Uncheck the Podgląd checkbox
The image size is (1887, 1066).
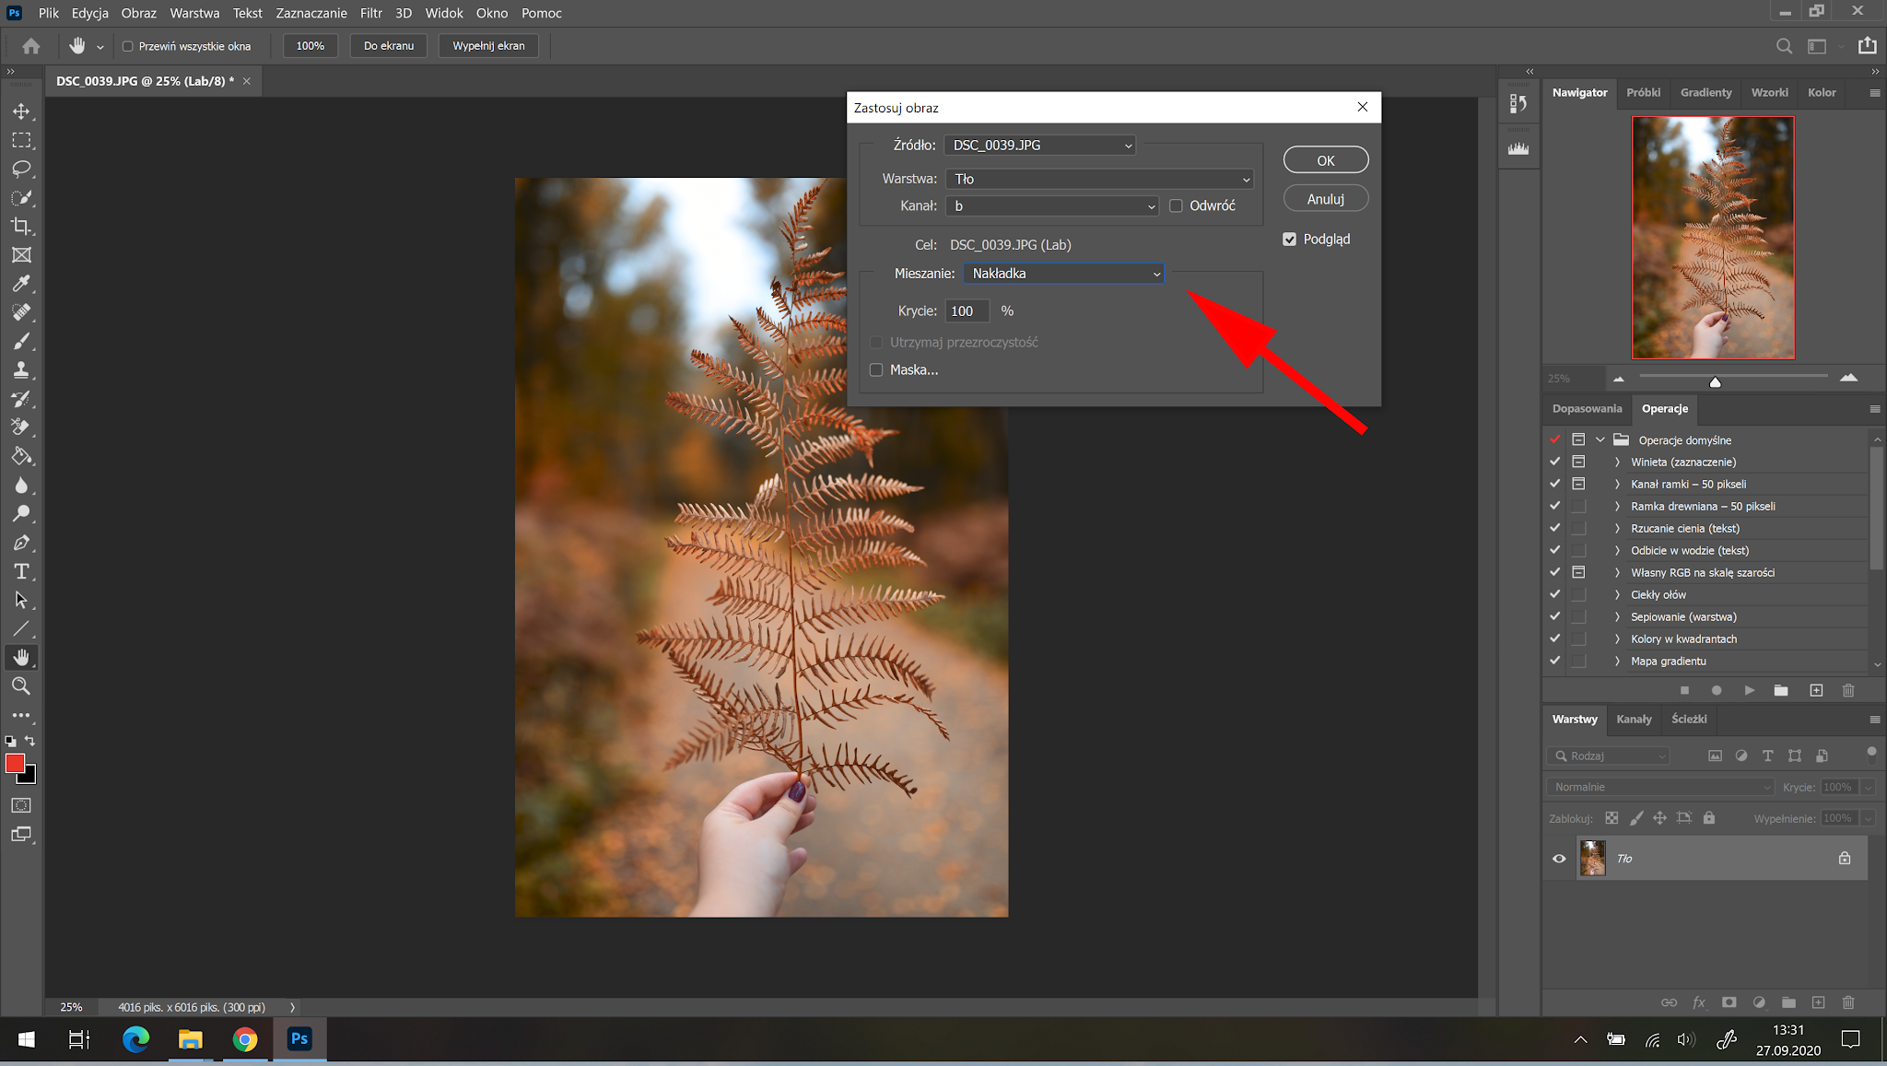pos(1289,239)
